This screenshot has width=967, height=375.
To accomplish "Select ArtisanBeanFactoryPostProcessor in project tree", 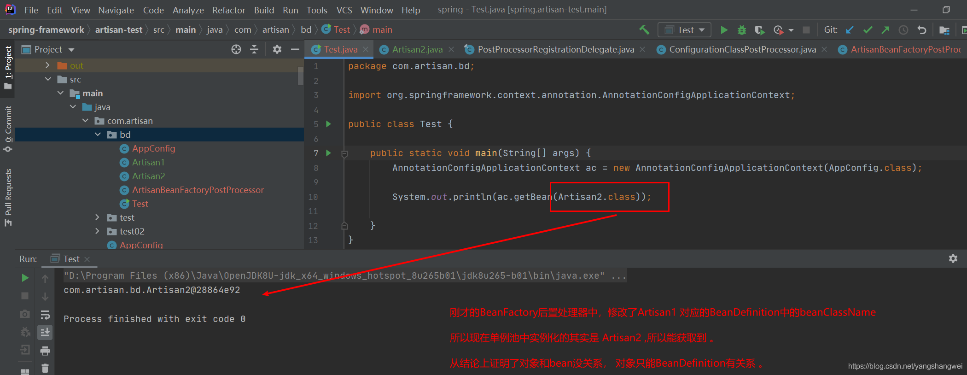I will click(x=198, y=190).
